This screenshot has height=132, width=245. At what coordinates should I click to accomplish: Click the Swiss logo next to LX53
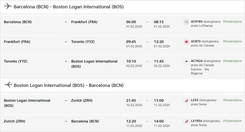(186, 101)
